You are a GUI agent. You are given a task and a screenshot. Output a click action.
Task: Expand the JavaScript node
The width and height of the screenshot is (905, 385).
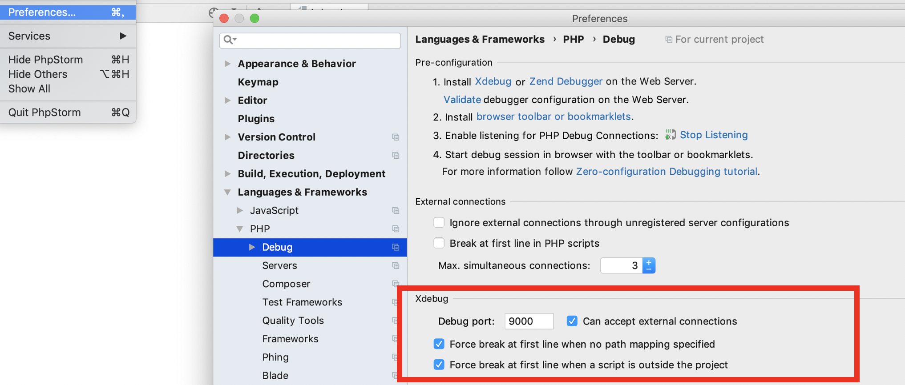pyautogui.click(x=240, y=210)
